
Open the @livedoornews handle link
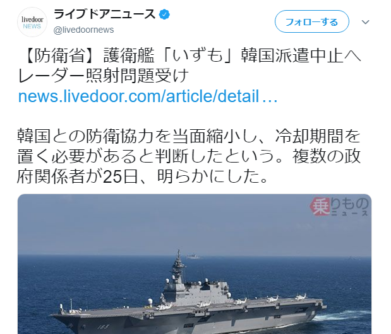[83, 30]
